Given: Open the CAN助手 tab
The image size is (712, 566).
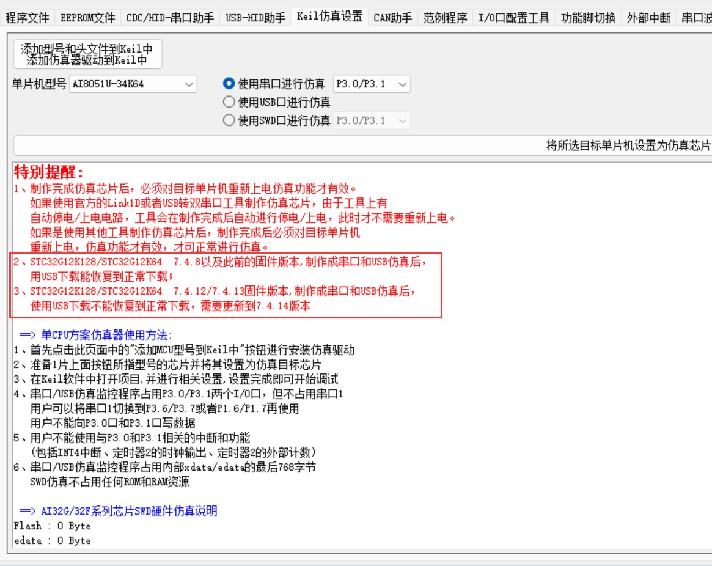Looking at the screenshot, I should (x=393, y=18).
